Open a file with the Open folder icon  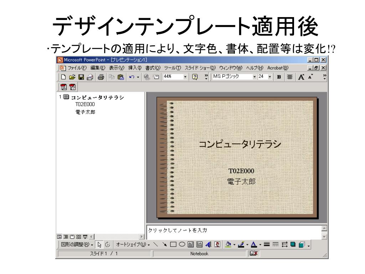pos(72,77)
